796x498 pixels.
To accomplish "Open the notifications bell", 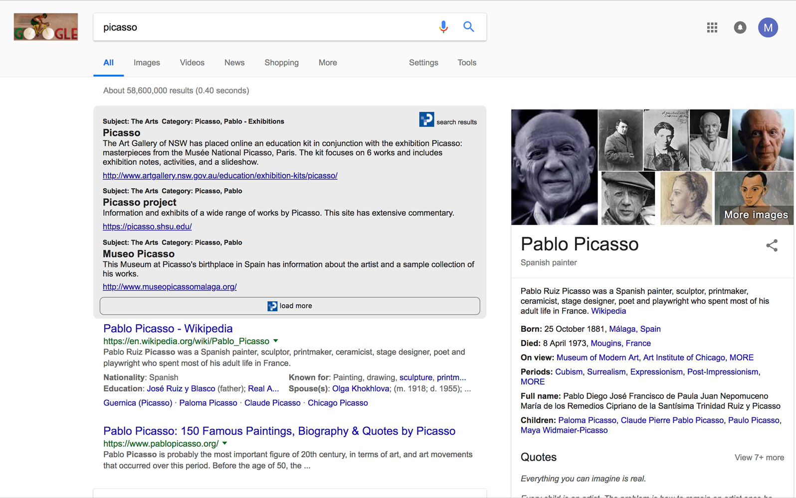I will coord(740,27).
